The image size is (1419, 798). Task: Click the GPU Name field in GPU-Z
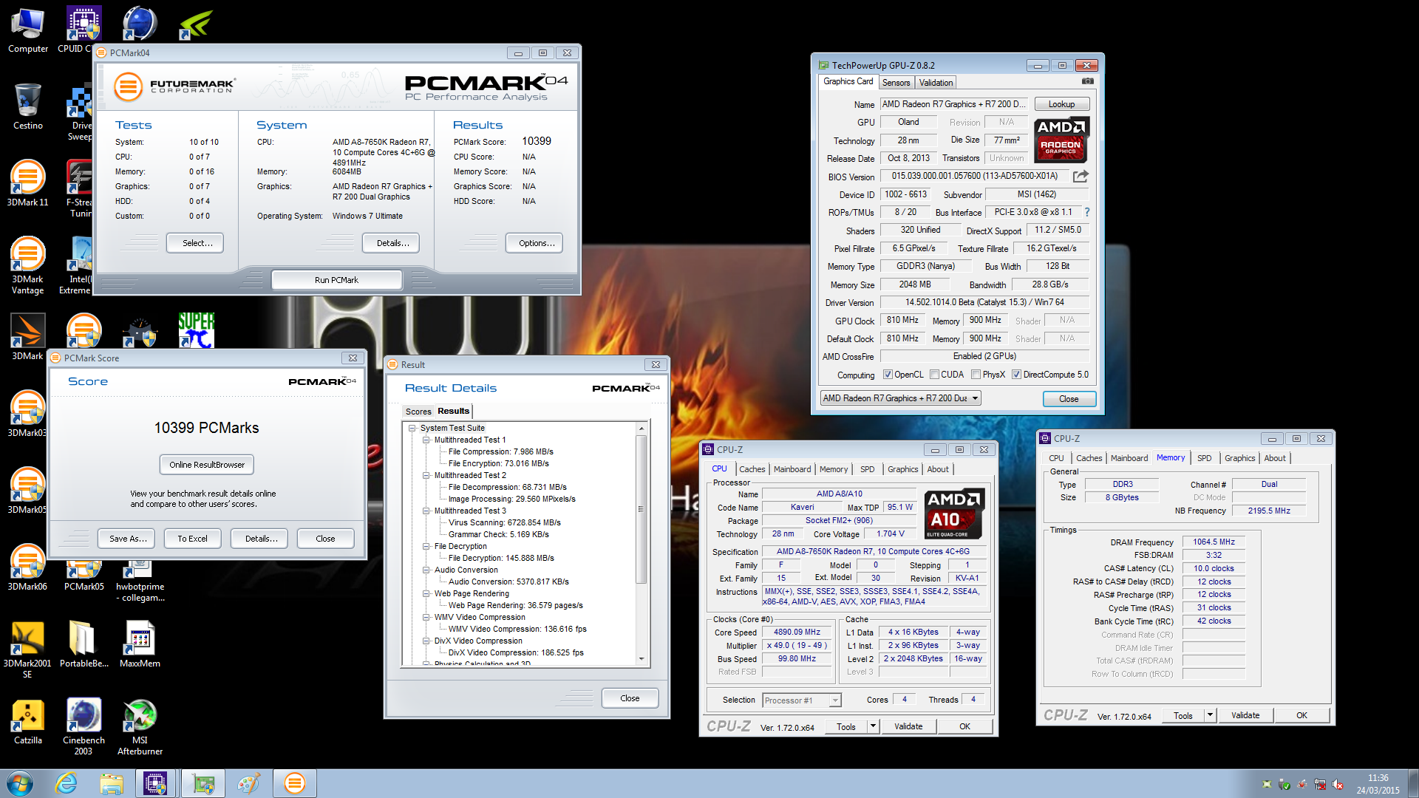click(954, 104)
